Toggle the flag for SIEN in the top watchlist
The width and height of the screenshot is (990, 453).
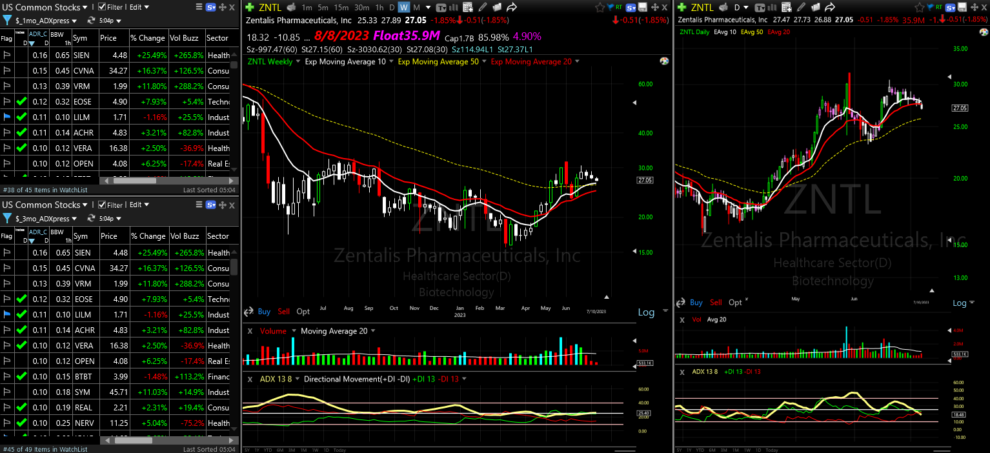6,55
